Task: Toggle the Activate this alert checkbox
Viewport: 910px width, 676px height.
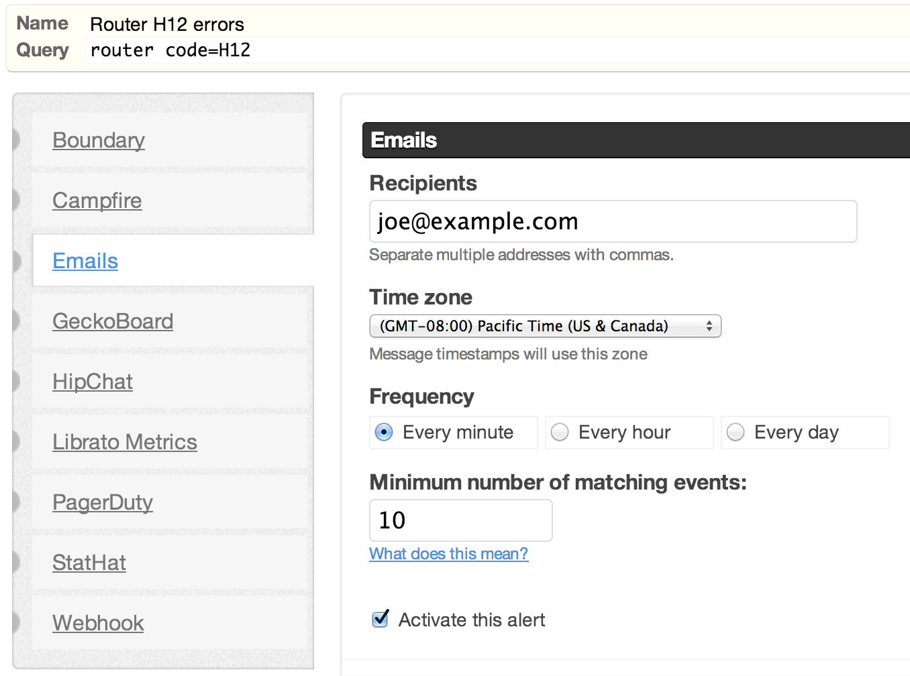Action: [381, 618]
